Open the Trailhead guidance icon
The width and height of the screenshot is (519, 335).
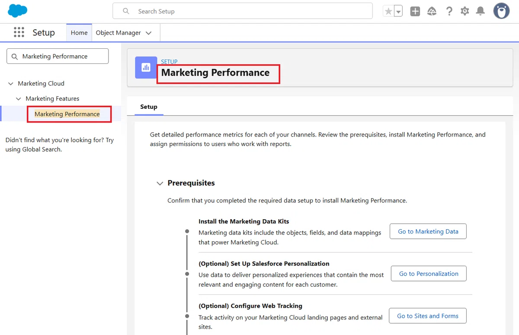(432, 11)
